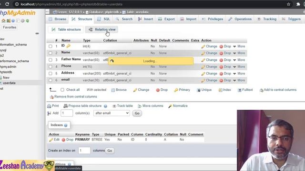The image size is (305, 171).
Task: Enable the Check all checkbox
Action: (62, 90)
